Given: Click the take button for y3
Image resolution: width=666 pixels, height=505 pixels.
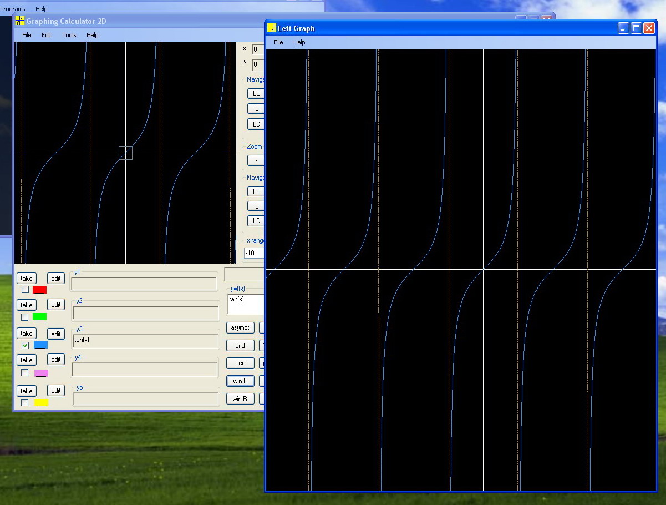Looking at the screenshot, I should coord(27,333).
